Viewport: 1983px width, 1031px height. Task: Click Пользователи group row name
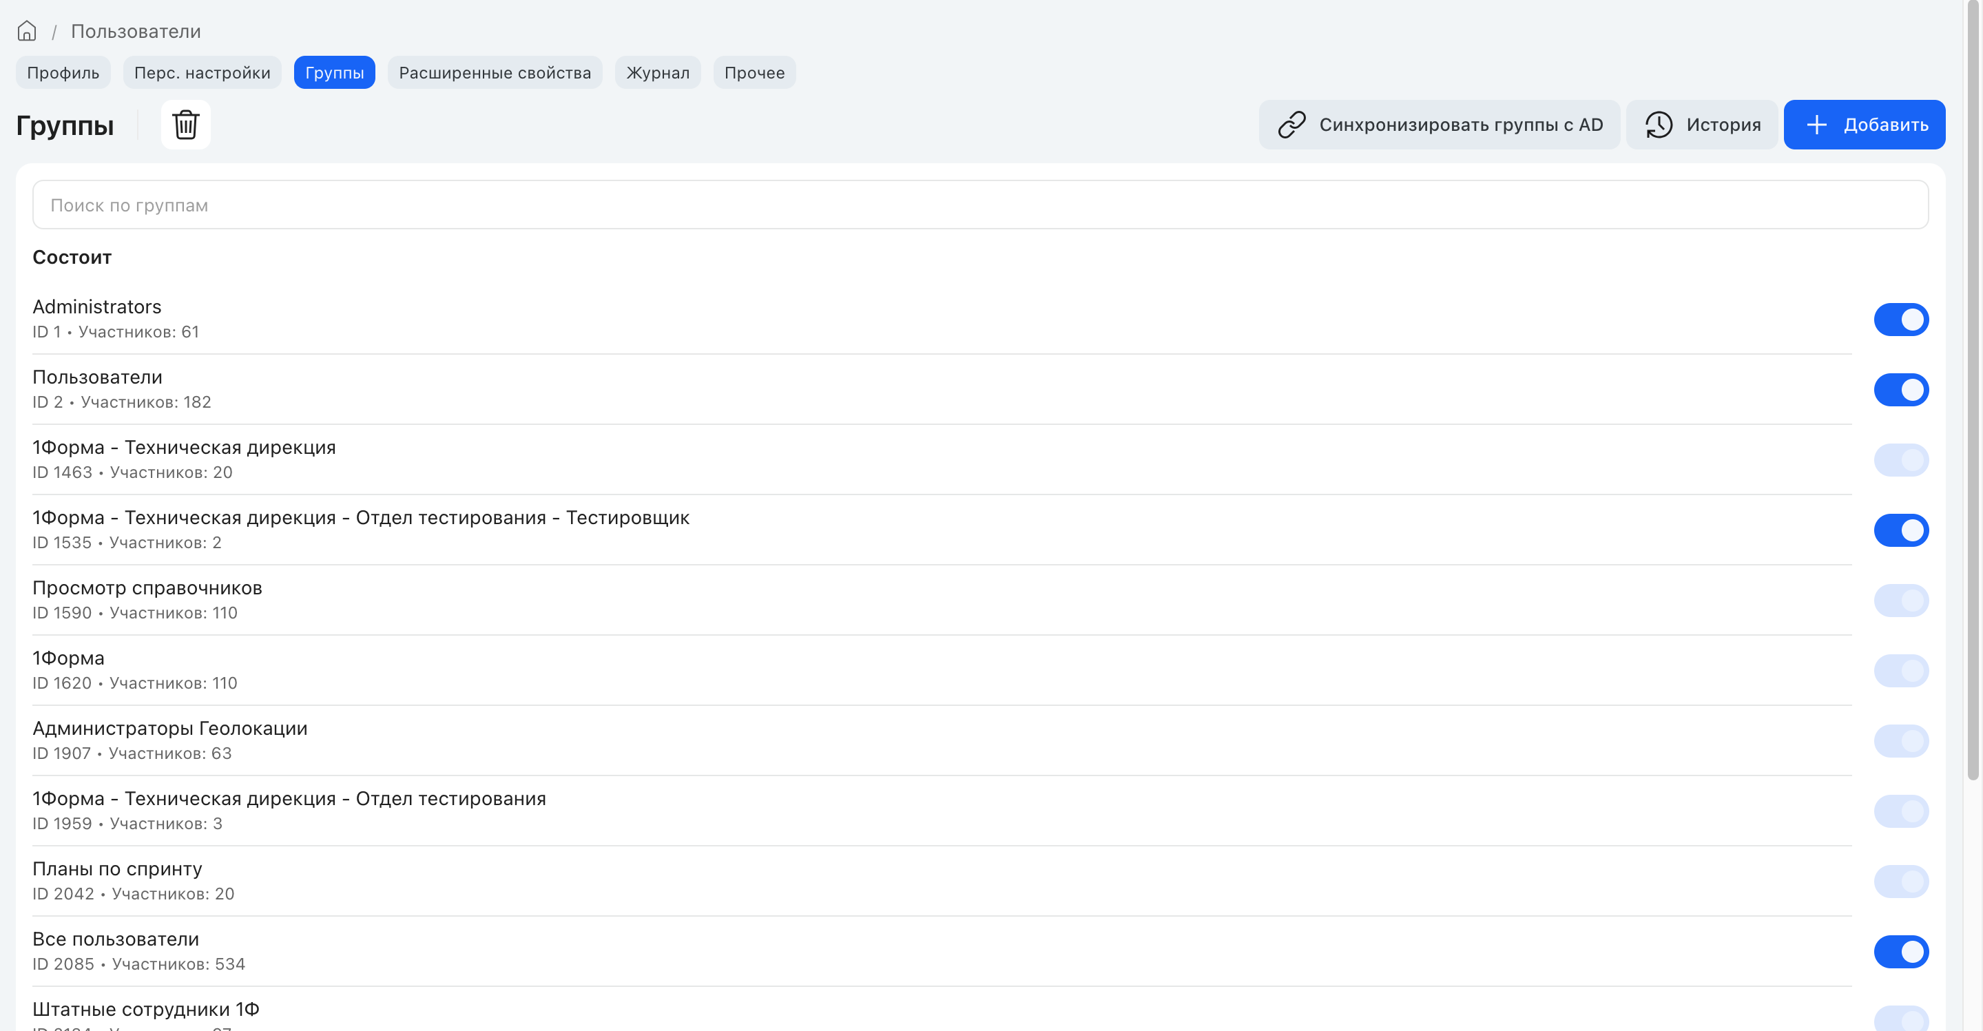click(x=98, y=377)
